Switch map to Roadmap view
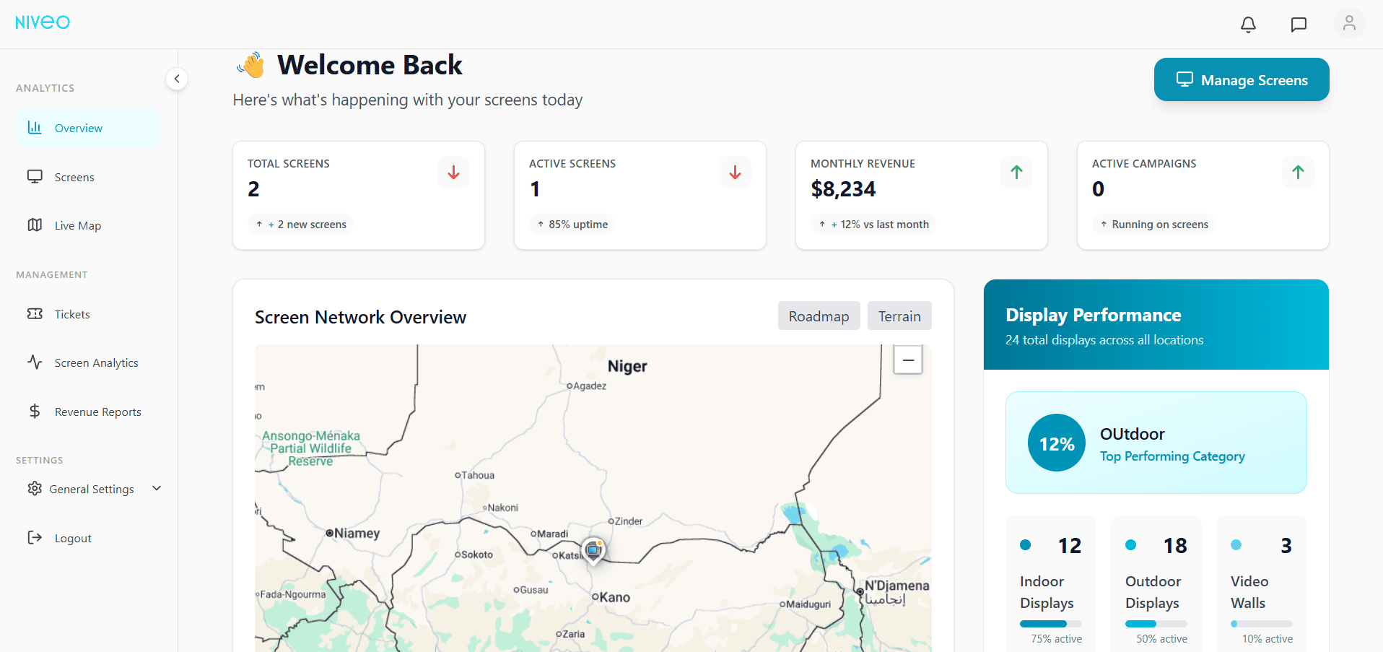1383x652 pixels. coord(819,316)
